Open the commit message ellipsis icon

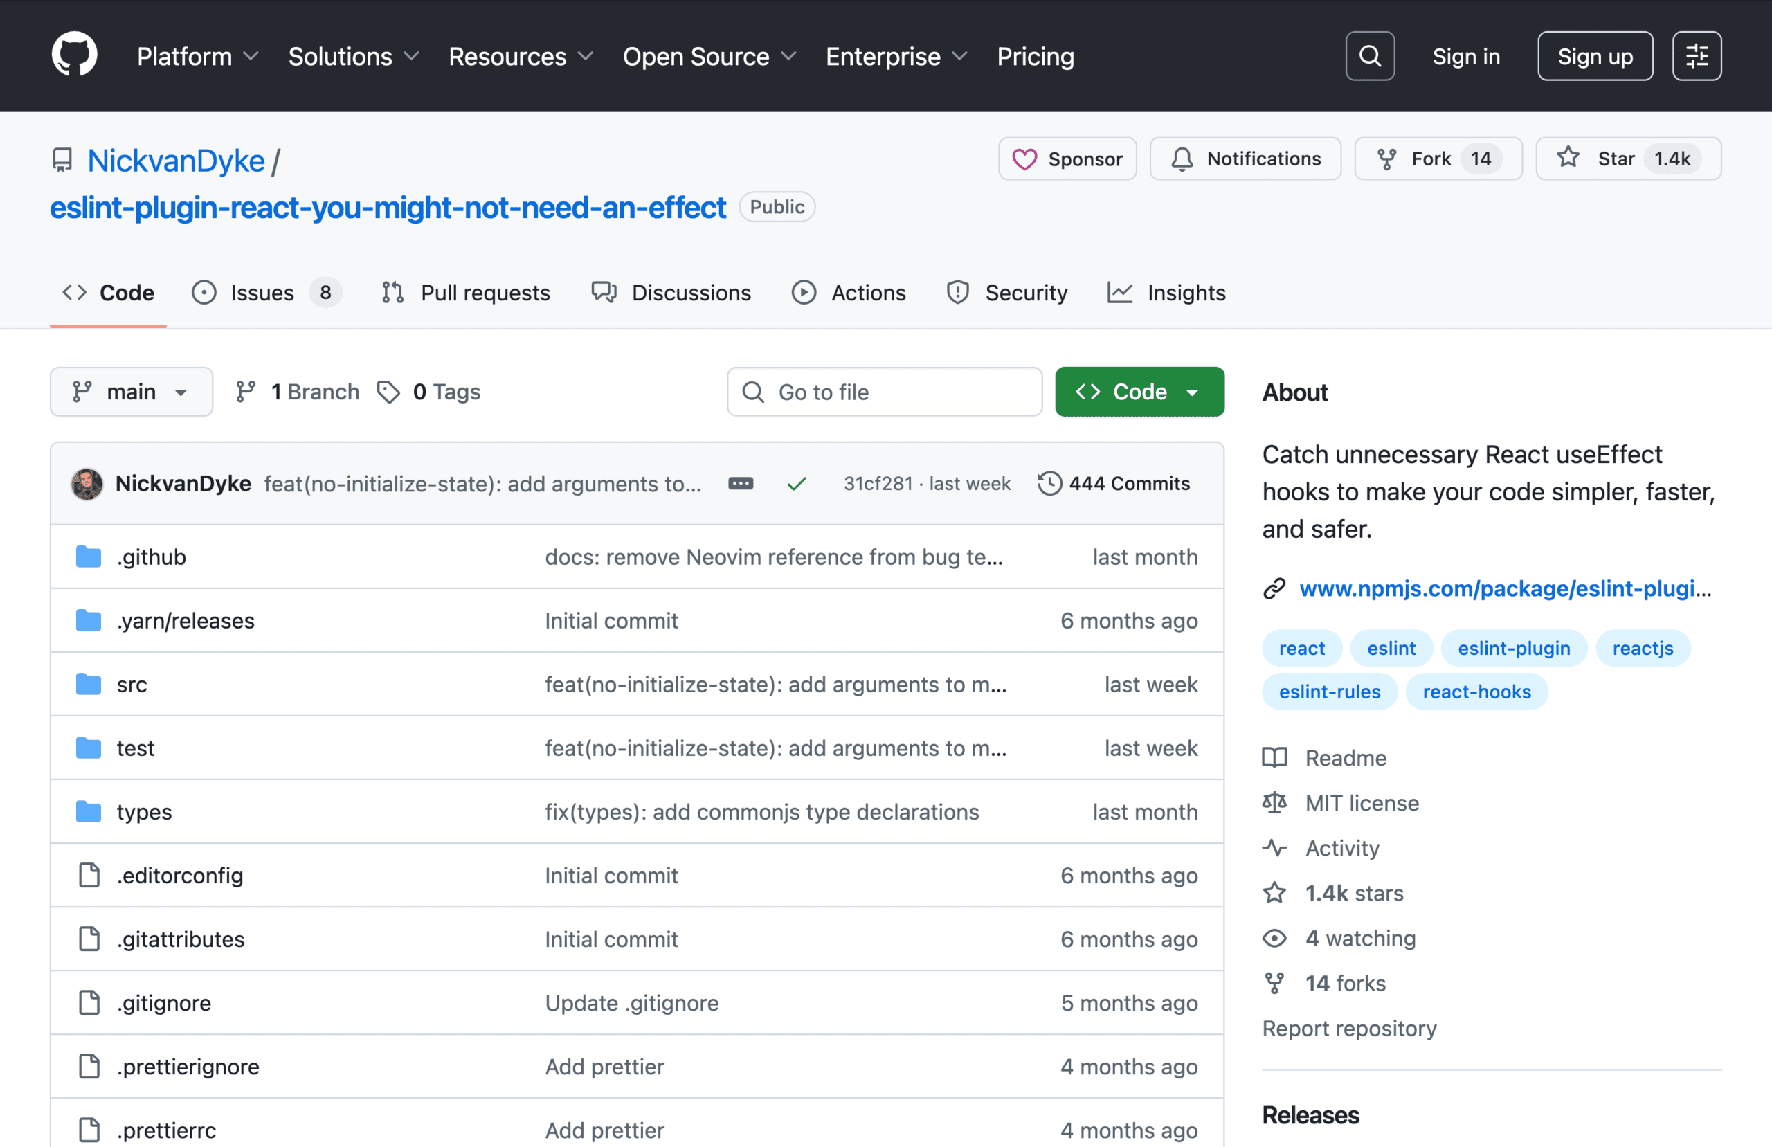click(741, 482)
